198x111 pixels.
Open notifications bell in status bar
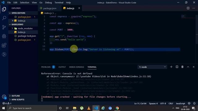click(194, 103)
